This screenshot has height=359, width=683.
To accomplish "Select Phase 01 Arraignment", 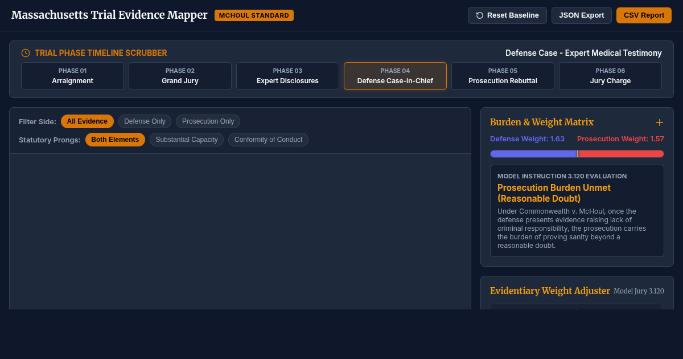I will coord(72,76).
